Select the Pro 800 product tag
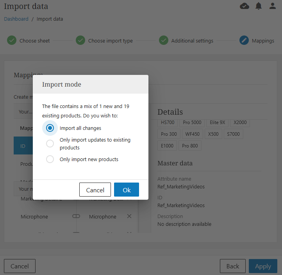The image size is (282, 275). pos(190,146)
